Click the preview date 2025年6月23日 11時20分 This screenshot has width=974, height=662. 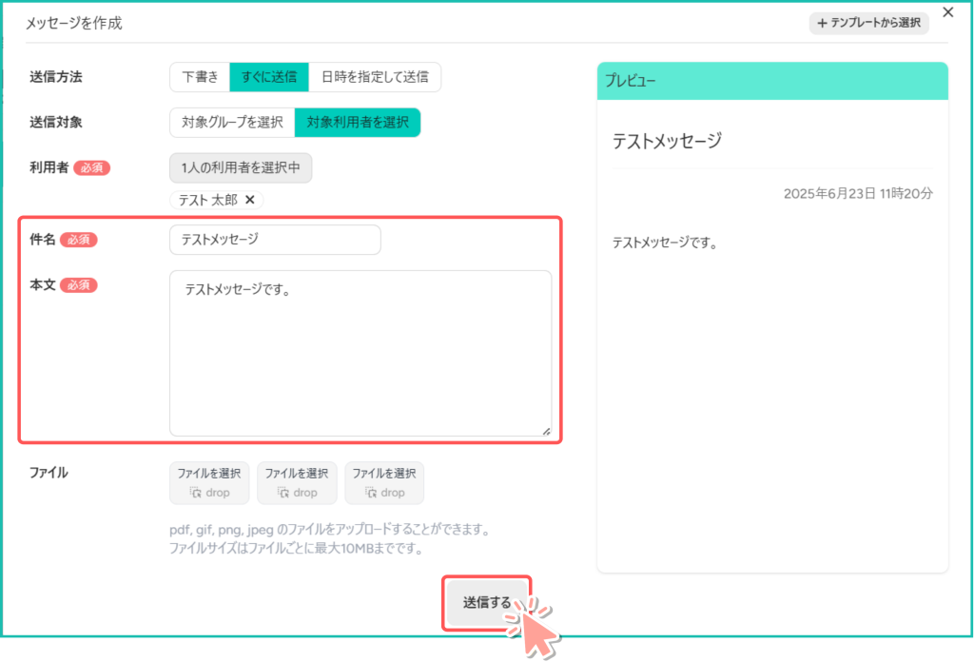(x=858, y=193)
